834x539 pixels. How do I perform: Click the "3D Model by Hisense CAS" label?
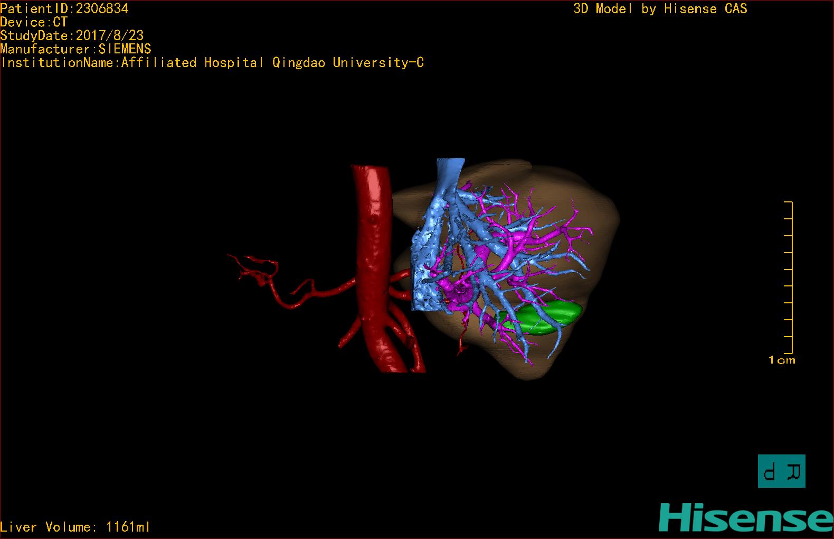[x=660, y=8]
